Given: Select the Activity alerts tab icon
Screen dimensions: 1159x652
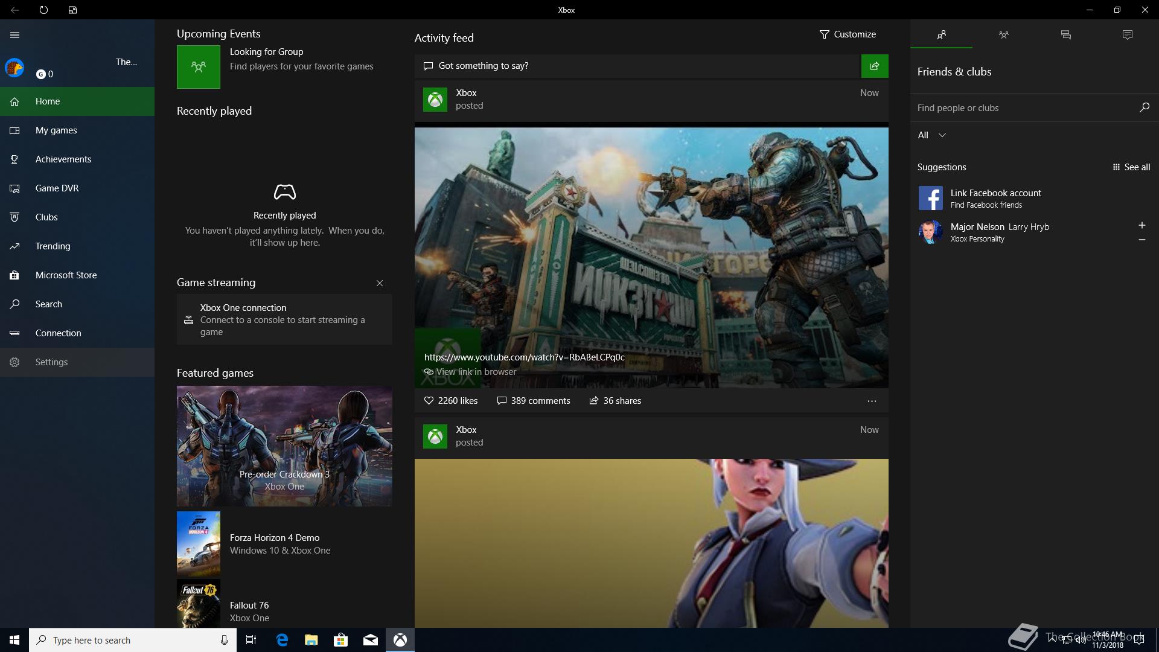Looking at the screenshot, I should tap(1128, 34).
